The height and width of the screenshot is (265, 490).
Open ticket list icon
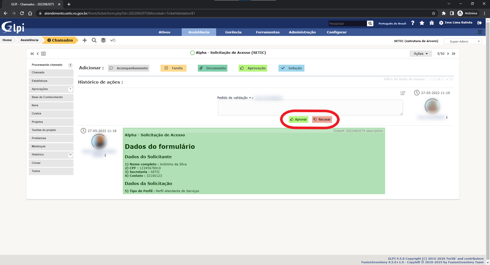pyautogui.click(x=43, y=54)
